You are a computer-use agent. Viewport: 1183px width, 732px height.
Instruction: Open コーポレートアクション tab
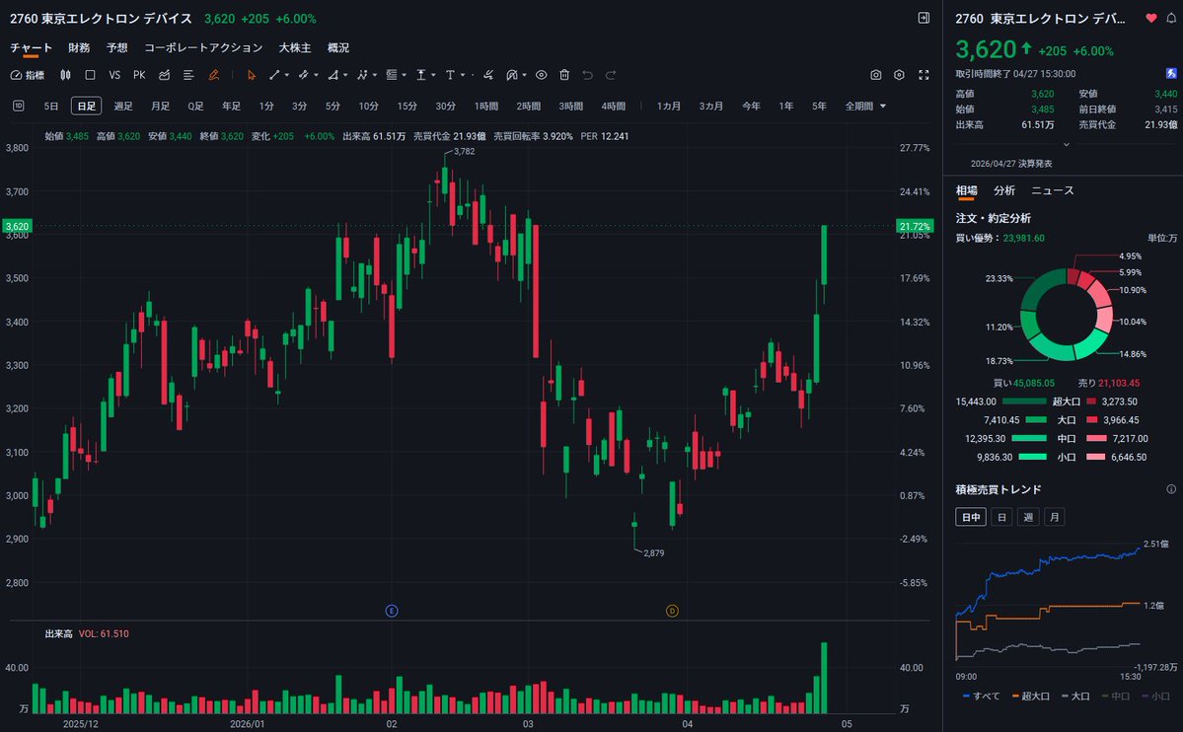tap(203, 47)
